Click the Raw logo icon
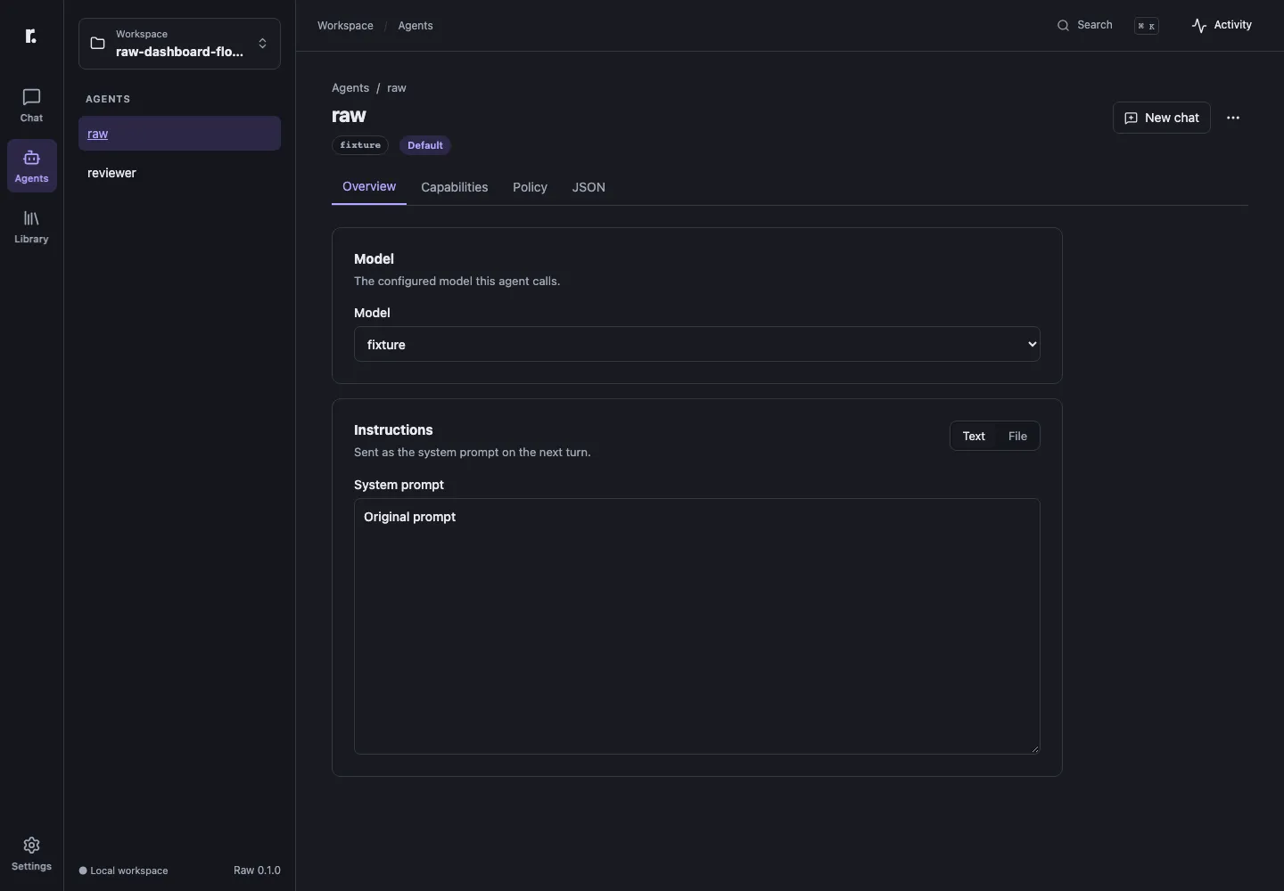This screenshot has height=891, width=1284. 31,37
